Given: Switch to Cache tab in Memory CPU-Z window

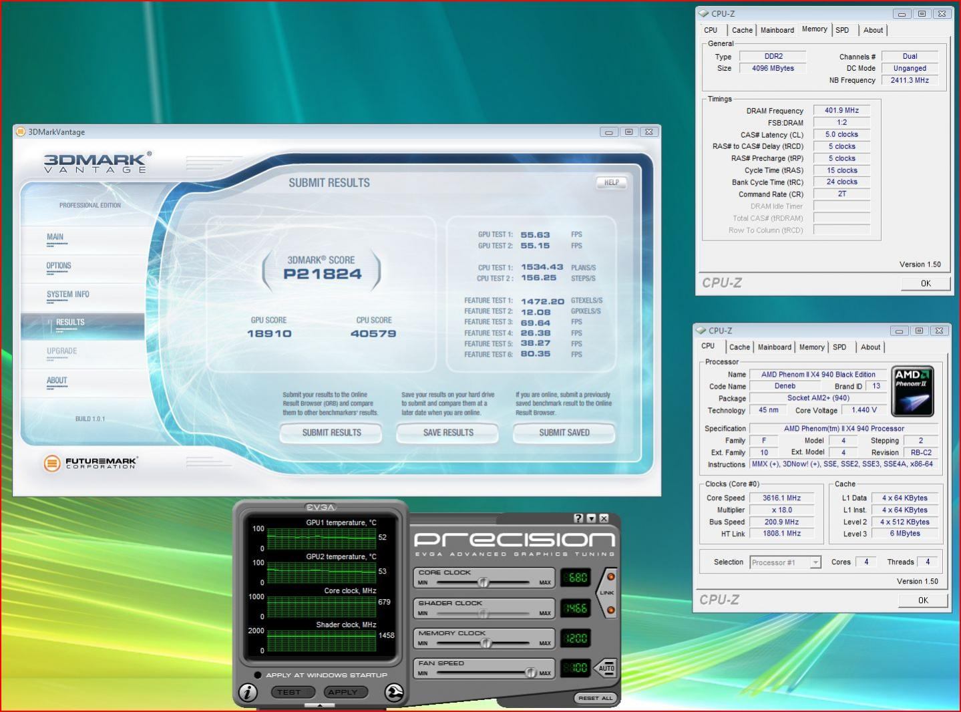Looking at the screenshot, I should point(742,30).
